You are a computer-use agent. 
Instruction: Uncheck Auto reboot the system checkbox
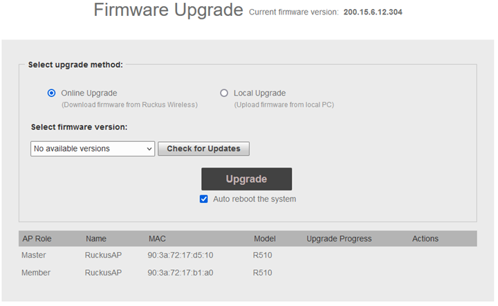[204, 199]
